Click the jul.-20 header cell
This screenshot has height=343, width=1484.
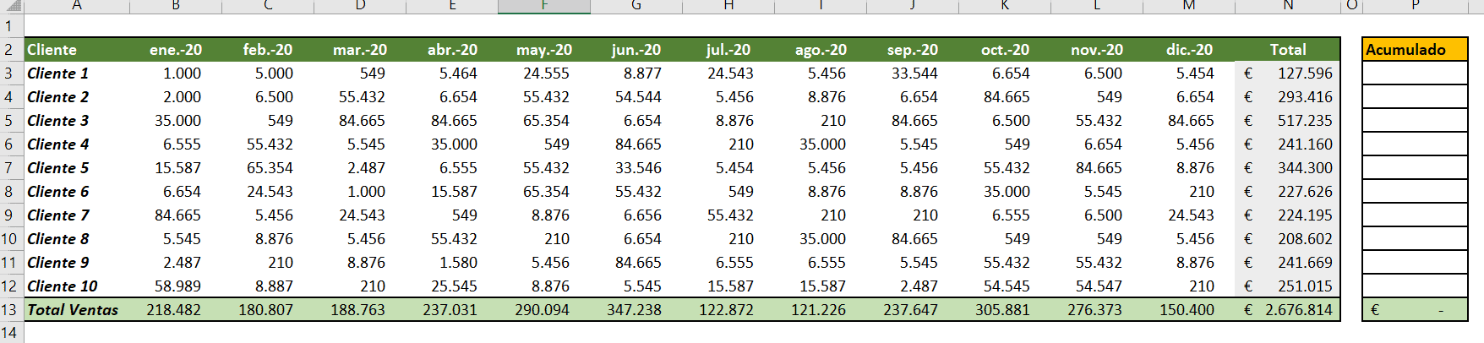point(728,49)
